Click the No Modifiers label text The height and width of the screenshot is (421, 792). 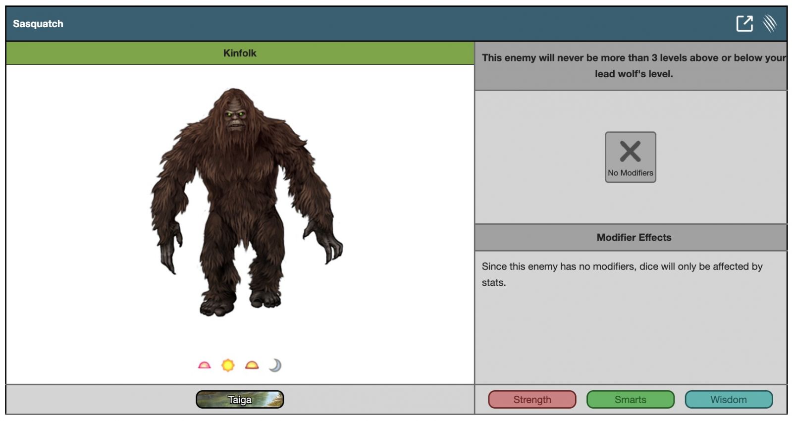[x=630, y=173]
